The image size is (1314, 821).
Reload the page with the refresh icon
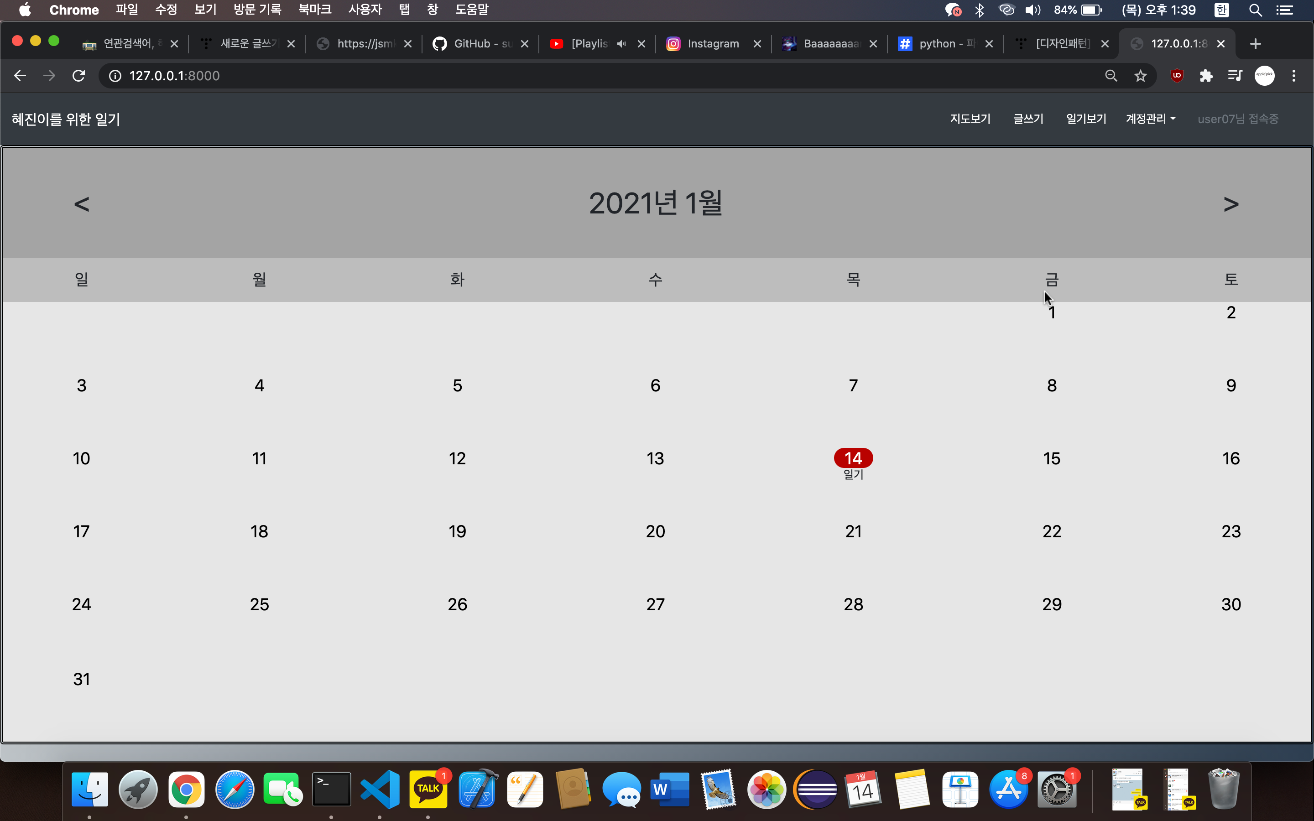[x=79, y=75]
